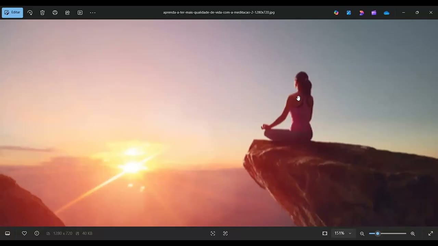Open the three-dots more options menu
The width and height of the screenshot is (438, 246).
pos(93,13)
